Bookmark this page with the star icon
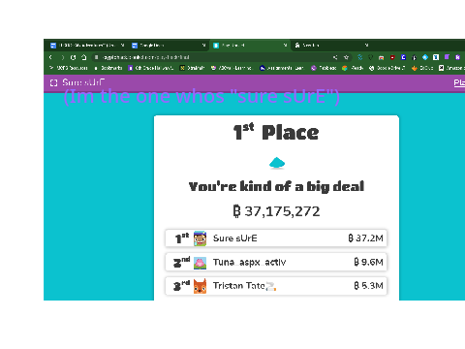This screenshot has width=465, height=349. [346, 57]
